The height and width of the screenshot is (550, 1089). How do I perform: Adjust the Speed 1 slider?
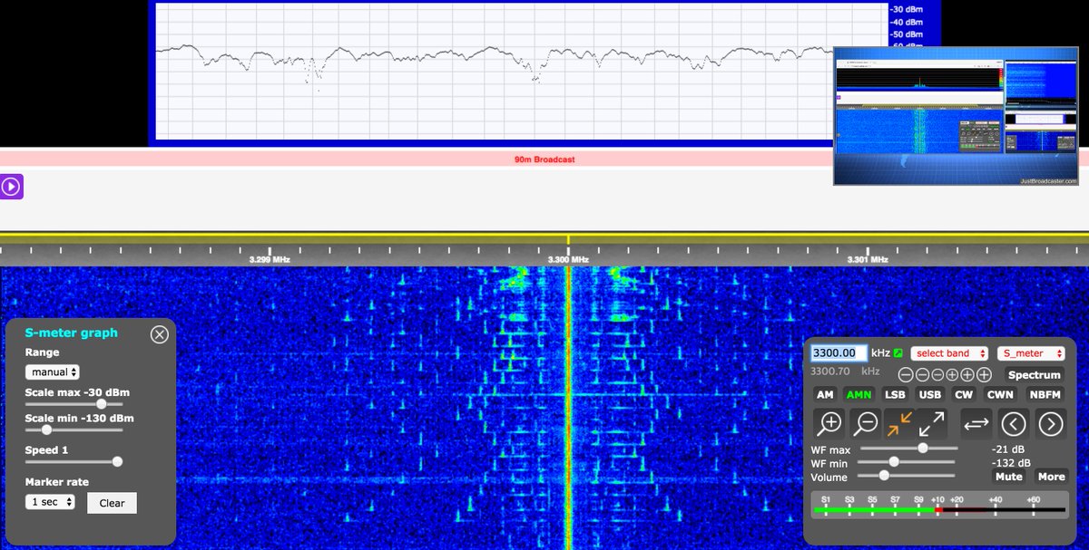click(74, 461)
